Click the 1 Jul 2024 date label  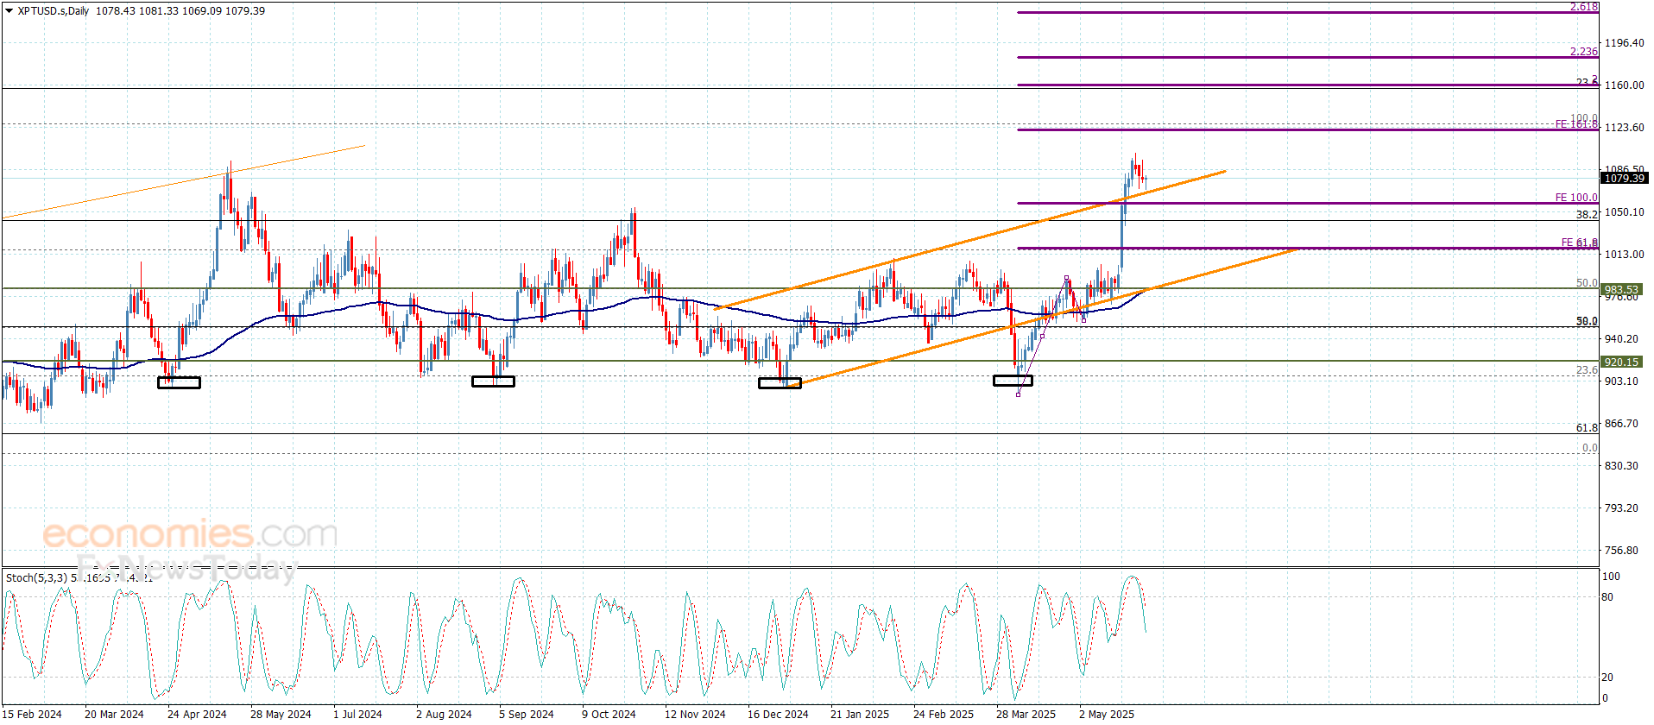(357, 715)
